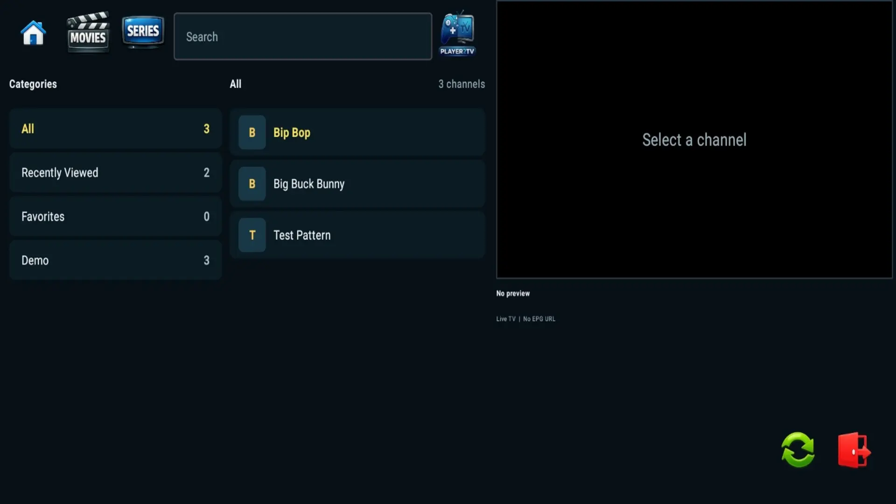Open the Series section
The height and width of the screenshot is (504, 896).
coord(143,32)
